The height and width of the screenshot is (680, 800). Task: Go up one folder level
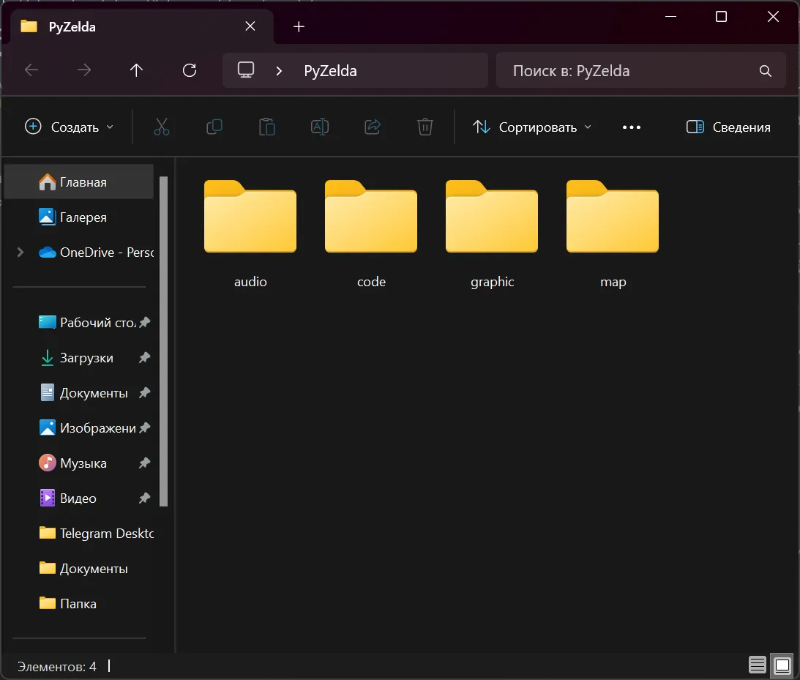(x=136, y=70)
